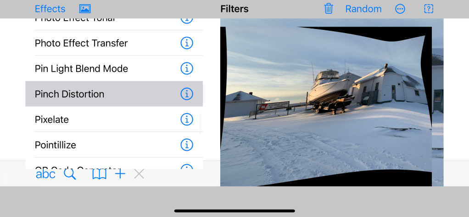Select Photo Effect Transfer in list

[81, 43]
